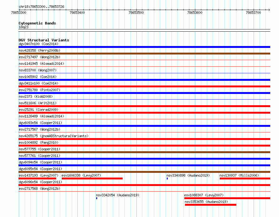Click the nsv577755 (Cooper2011) label
Image resolution: width=279 pixels, height=217 pixels.
39,149
